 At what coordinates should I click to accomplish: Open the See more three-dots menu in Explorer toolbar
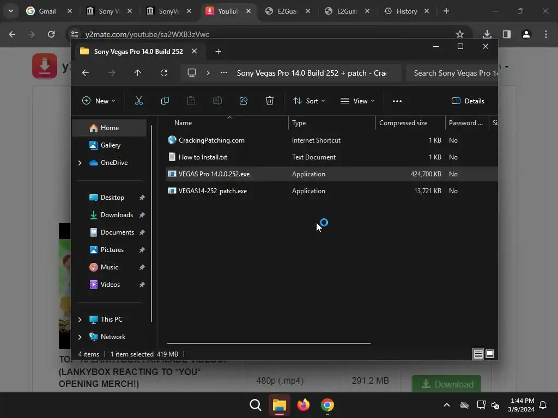coord(397,101)
